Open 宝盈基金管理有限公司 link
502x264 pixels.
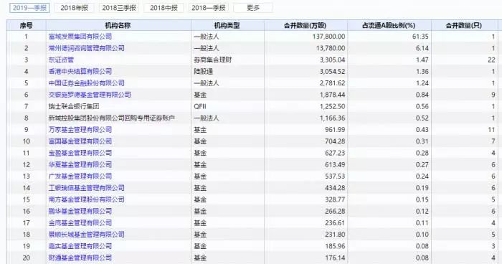click(80, 153)
